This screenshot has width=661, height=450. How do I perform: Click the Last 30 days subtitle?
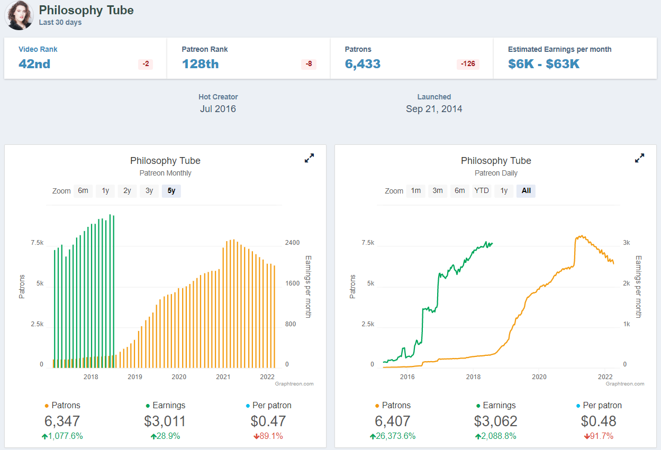point(60,23)
